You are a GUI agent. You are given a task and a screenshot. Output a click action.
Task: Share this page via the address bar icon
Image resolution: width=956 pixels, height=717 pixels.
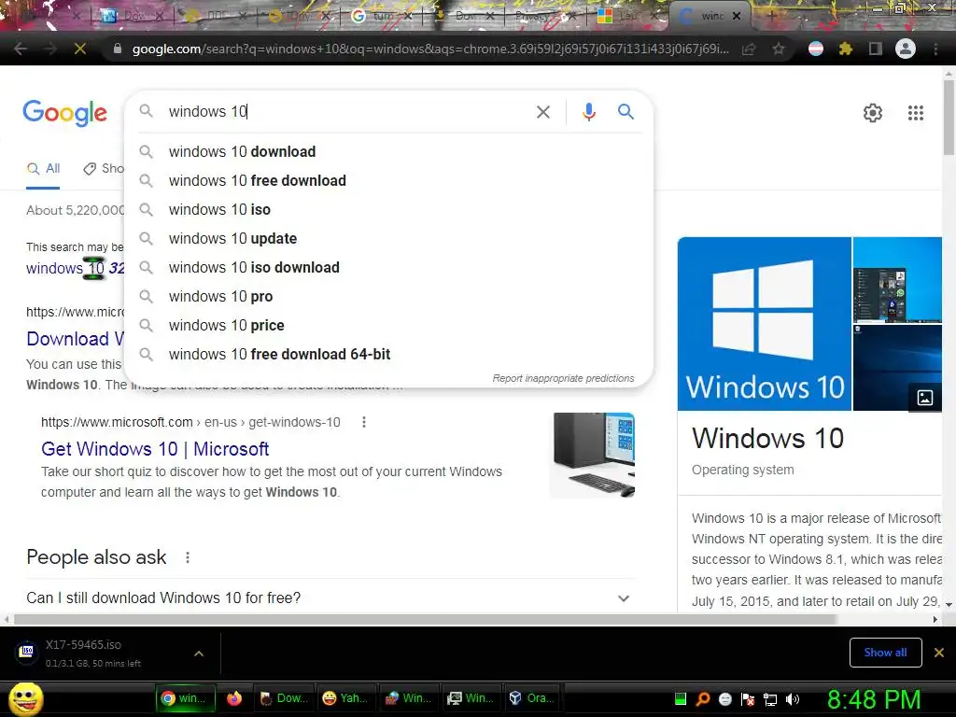click(750, 49)
